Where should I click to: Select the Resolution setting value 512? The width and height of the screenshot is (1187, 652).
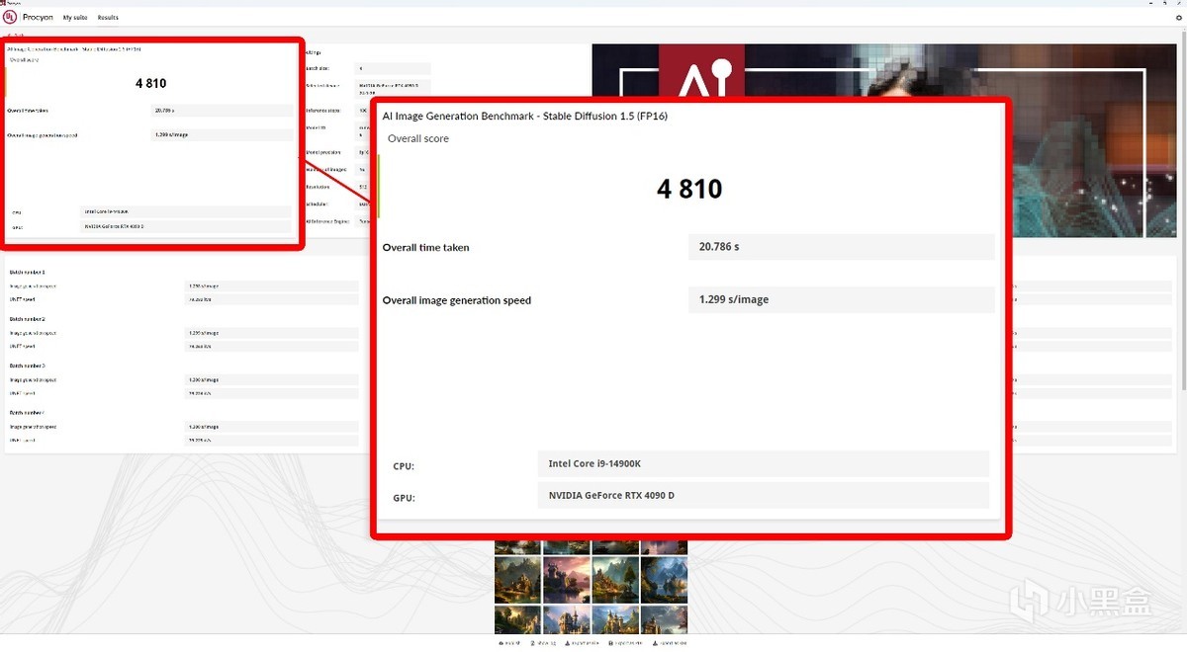click(x=365, y=187)
